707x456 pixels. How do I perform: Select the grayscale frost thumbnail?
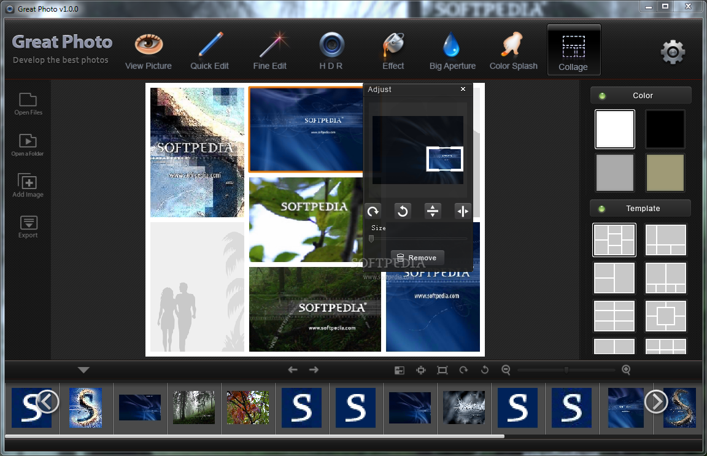[463, 408]
